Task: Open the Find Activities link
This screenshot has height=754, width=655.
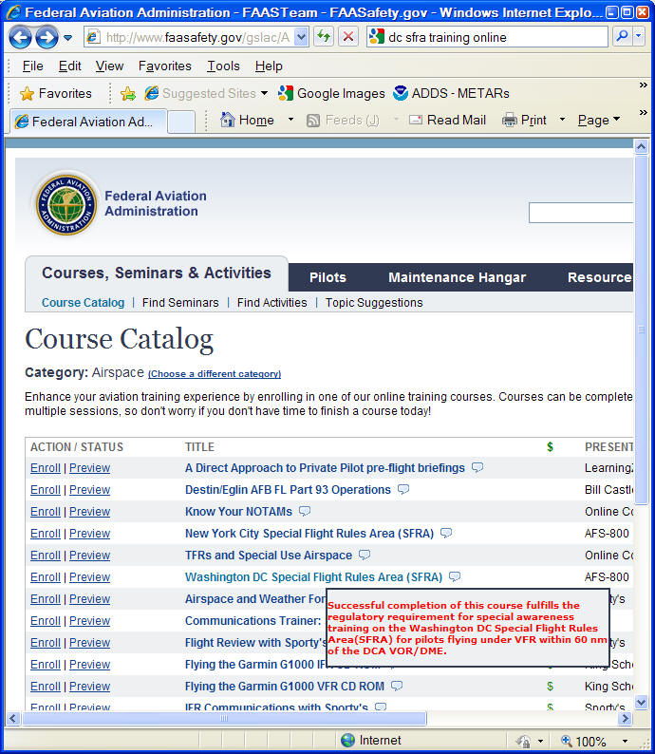Action: tap(272, 303)
